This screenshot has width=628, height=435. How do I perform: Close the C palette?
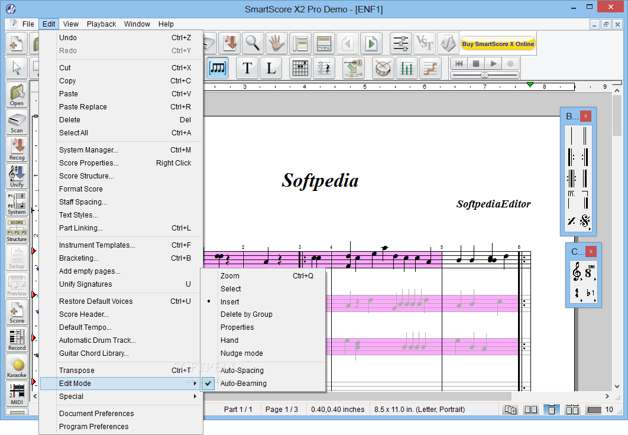[591, 251]
